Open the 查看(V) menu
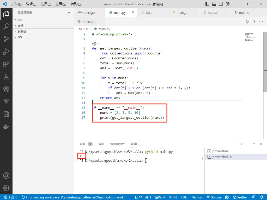This screenshot has width=267, height=200. click(x=61, y=4)
